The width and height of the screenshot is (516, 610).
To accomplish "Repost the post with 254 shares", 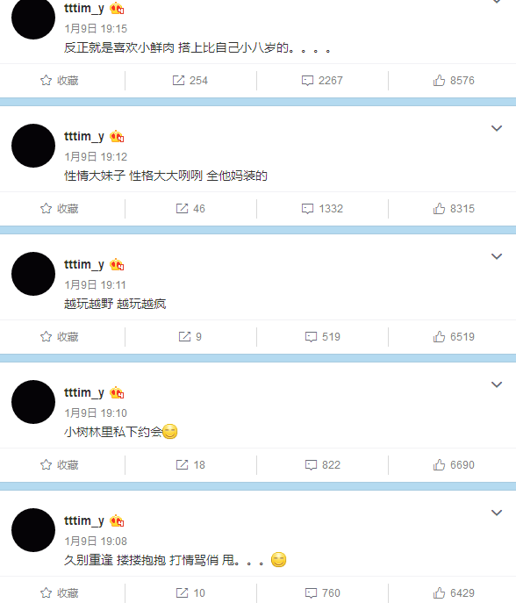I will click(190, 81).
